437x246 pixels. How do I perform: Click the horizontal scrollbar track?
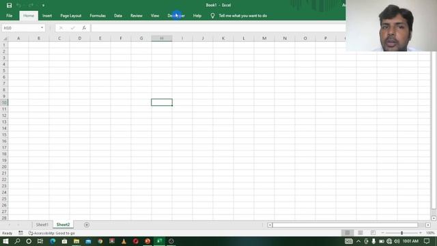pyautogui.click(x=346, y=225)
